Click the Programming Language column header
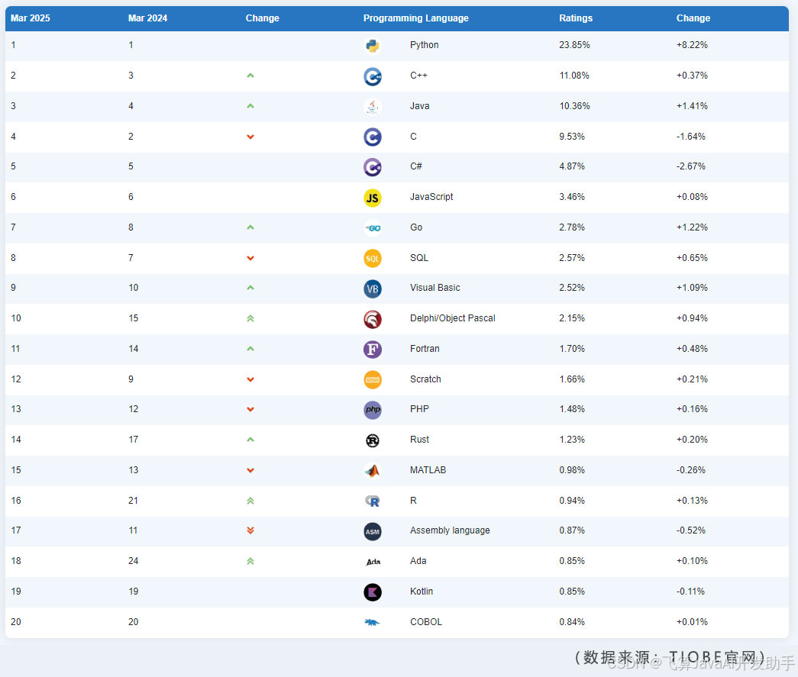The image size is (798, 677). click(415, 18)
